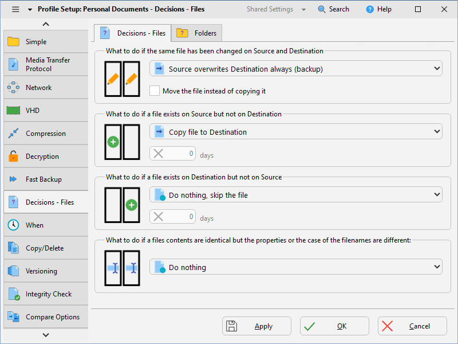The height and width of the screenshot is (344, 458).
Task: Click the green VHD icon
Action: (13, 110)
